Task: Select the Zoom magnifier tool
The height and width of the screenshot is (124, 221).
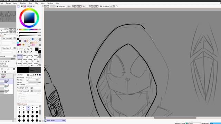Action: tap(21, 52)
